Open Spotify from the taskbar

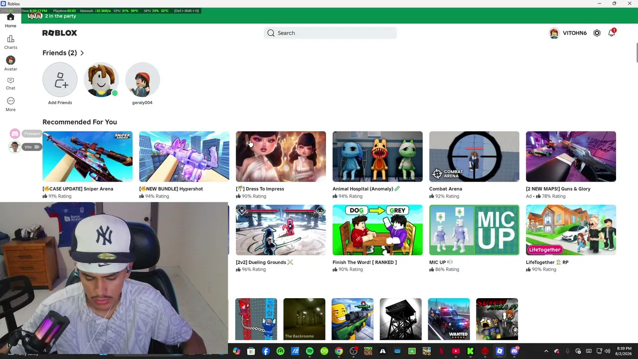click(310, 352)
